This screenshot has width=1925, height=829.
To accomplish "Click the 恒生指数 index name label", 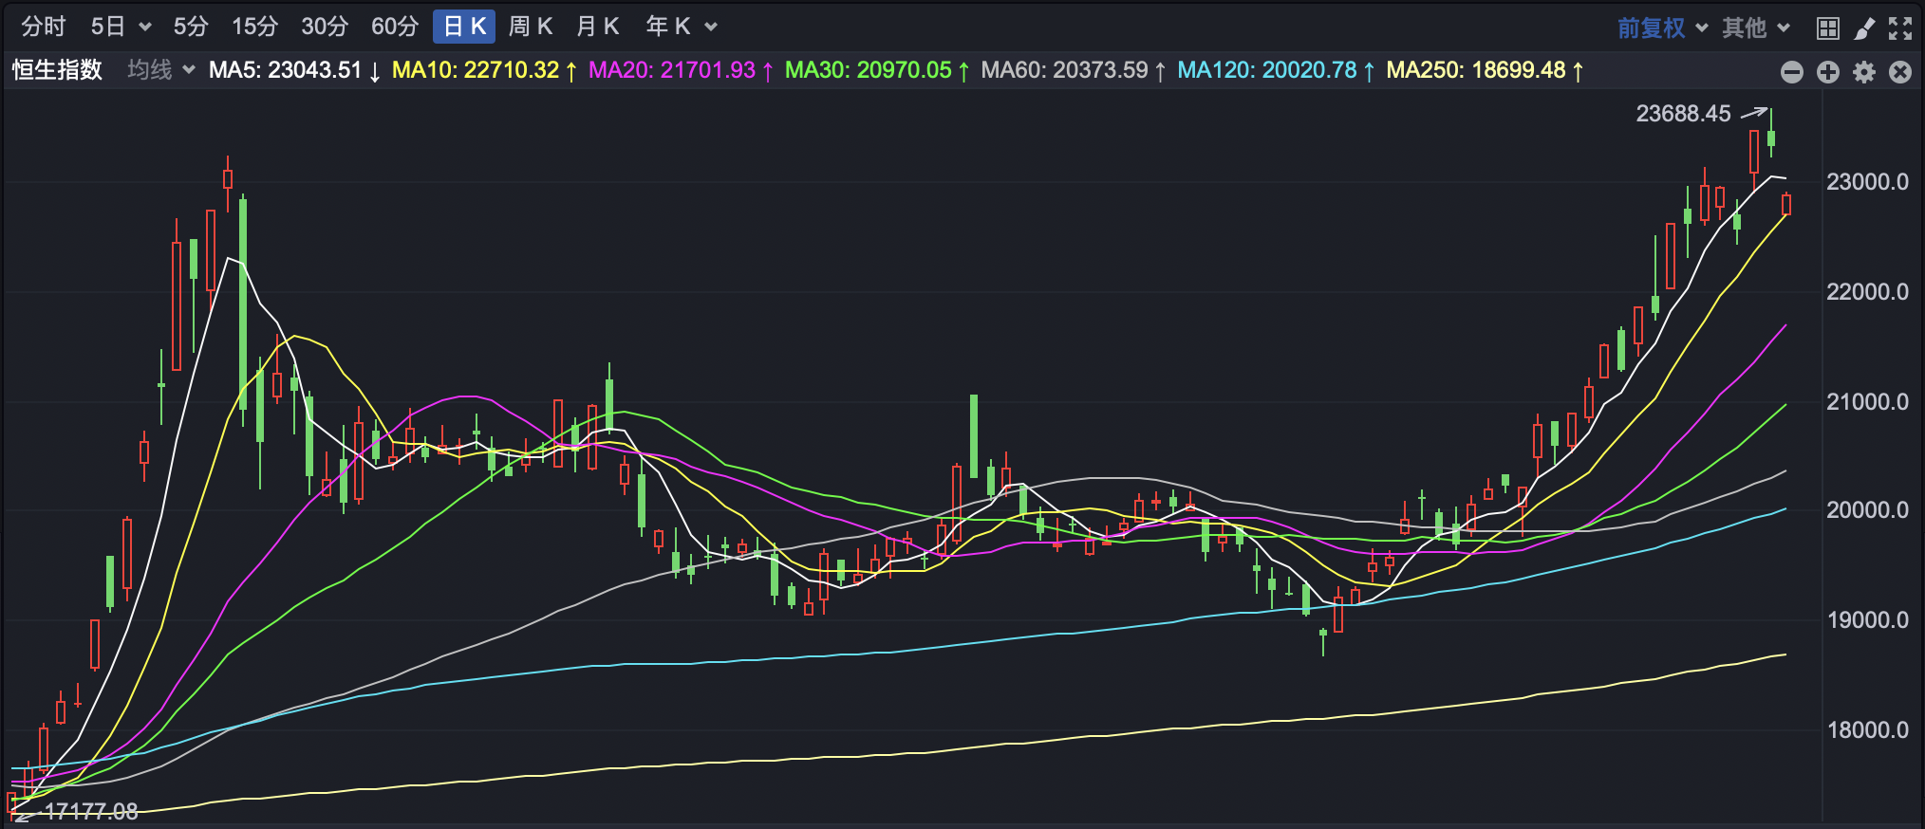I will click(x=57, y=70).
